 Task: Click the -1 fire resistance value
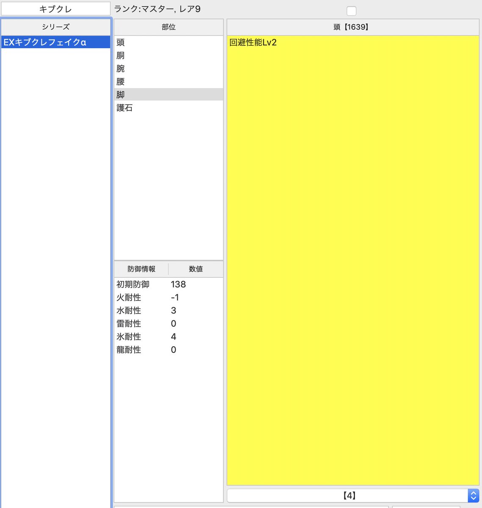[x=175, y=298]
